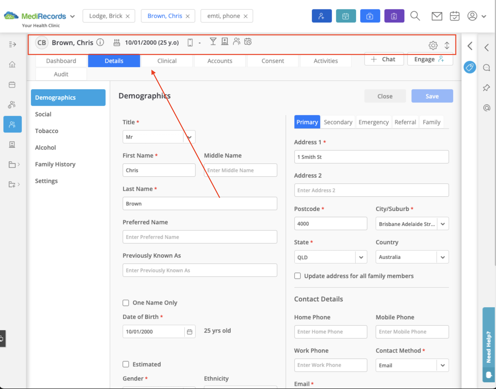Click the funnel filter icon in patient banner
This screenshot has width=496, height=389.
pyautogui.click(x=213, y=41)
